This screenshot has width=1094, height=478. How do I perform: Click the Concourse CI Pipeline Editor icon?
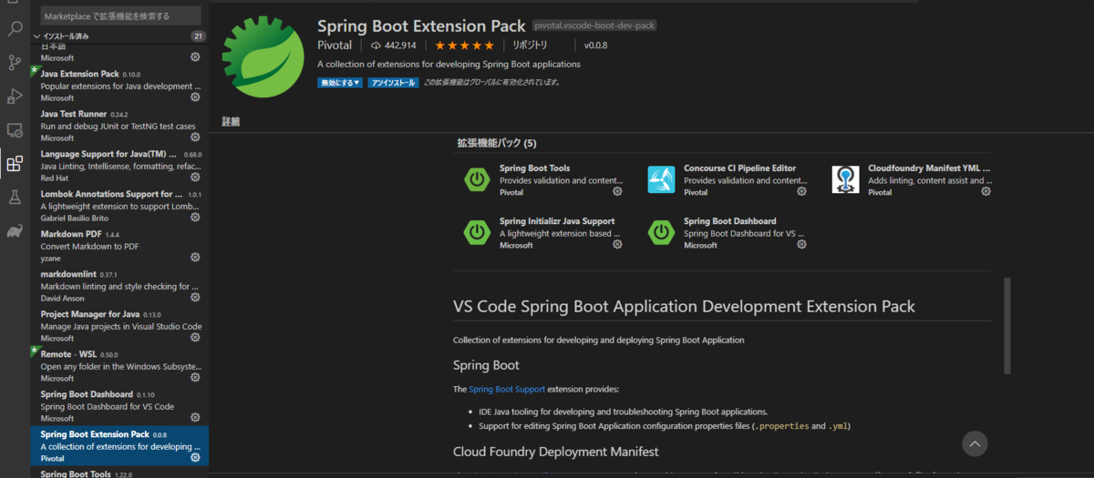click(661, 179)
